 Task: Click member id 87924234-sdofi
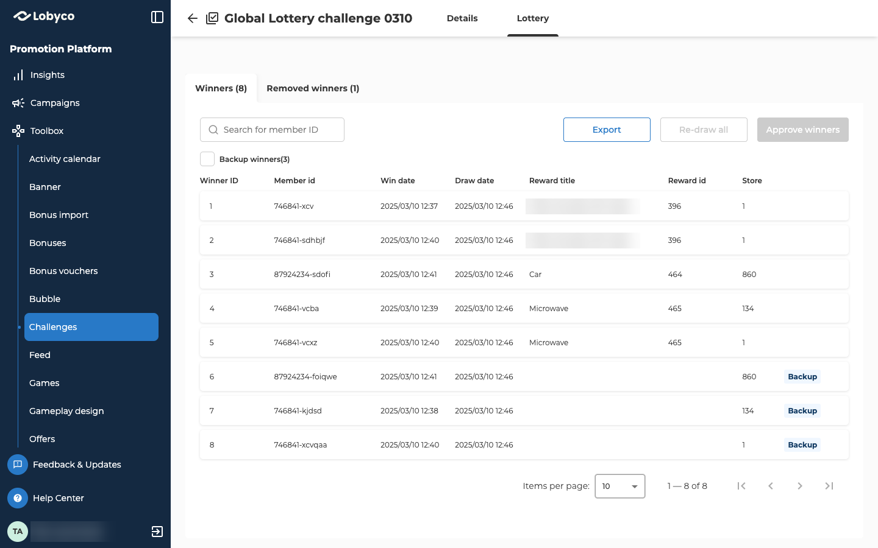302,275
